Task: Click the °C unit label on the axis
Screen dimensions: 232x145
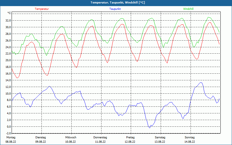Action: [x=9, y=13]
